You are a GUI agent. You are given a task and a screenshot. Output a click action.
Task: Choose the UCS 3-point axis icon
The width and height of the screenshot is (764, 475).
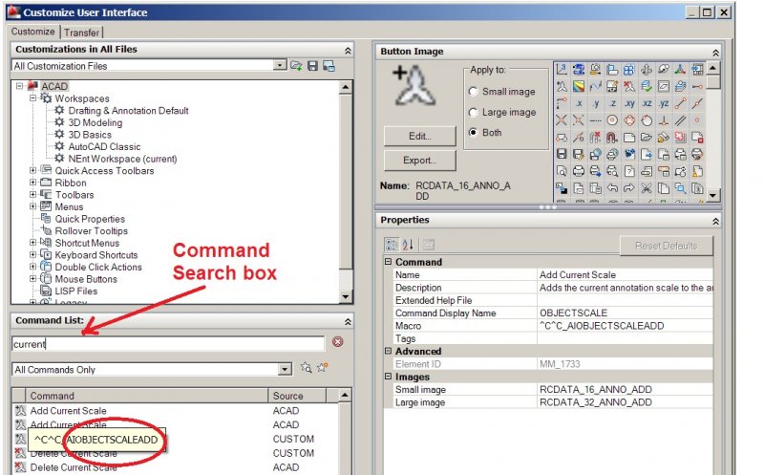pyautogui.click(x=562, y=69)
